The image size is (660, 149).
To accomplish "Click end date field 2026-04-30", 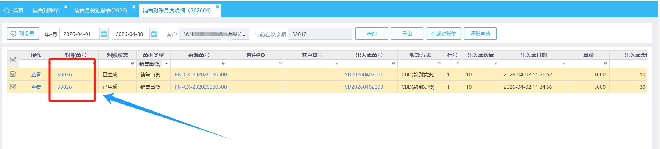I will pyautogui.click(x=131, y=34).
